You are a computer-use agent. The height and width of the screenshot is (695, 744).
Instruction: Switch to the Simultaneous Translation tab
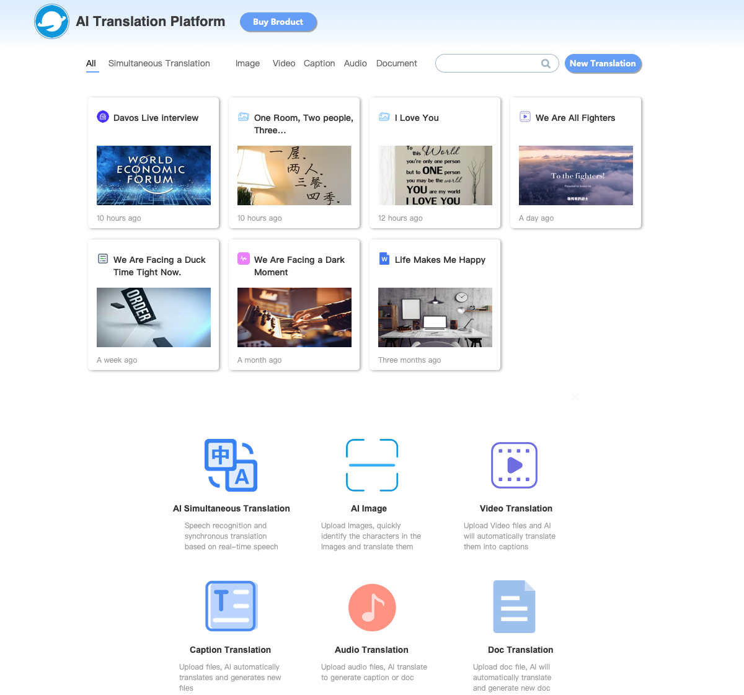pos(159,63)
